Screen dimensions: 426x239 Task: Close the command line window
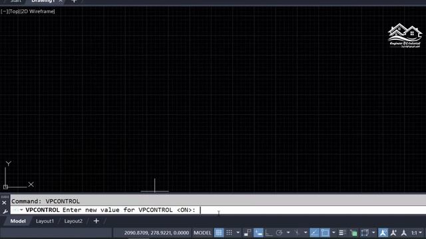pyautogui.click(x=4, y=202)
